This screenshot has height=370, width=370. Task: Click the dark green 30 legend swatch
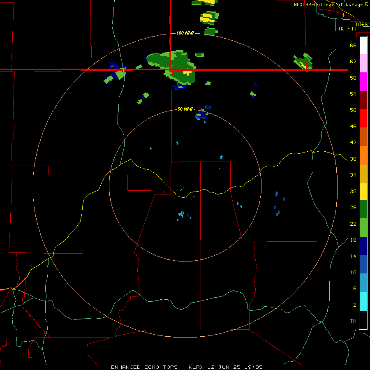pyautogui.click(x=363, y=209)
